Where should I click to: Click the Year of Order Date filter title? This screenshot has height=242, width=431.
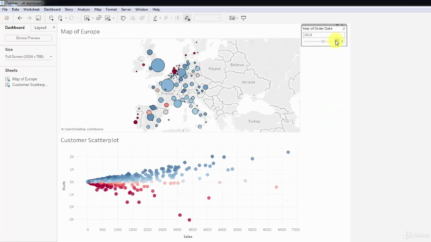point(317,28)
